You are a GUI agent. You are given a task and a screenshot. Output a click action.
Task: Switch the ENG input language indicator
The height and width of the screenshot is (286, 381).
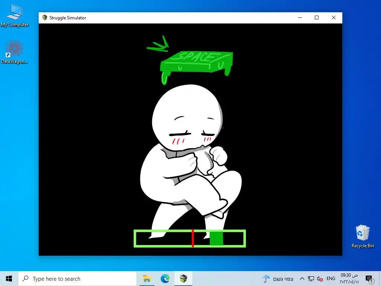[x=331, y=279]
